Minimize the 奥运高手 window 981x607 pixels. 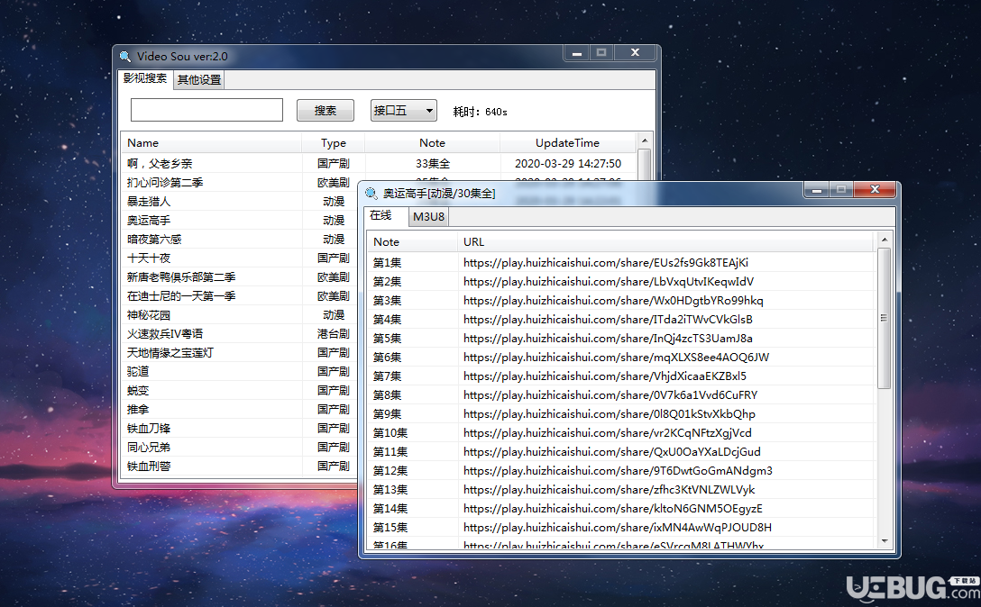(x=817, y=189)
